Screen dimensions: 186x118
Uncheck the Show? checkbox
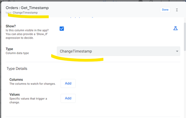click(62, 29)
